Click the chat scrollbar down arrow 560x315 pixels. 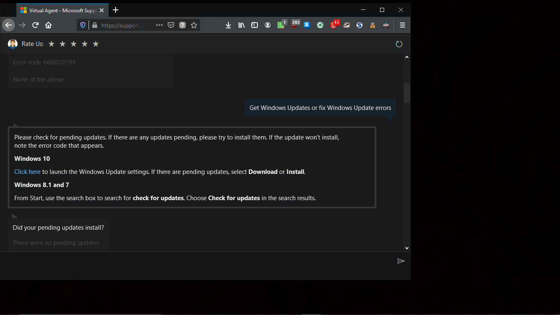(407, 248)
